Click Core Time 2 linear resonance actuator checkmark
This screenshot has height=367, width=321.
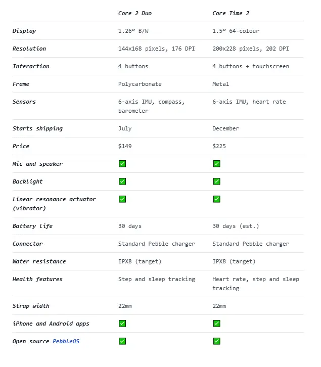[216, 199]
